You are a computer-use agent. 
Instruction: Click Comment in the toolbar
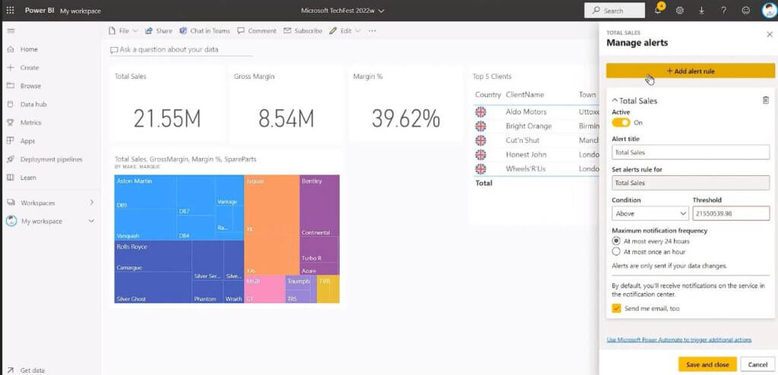[x=257, y=31]
